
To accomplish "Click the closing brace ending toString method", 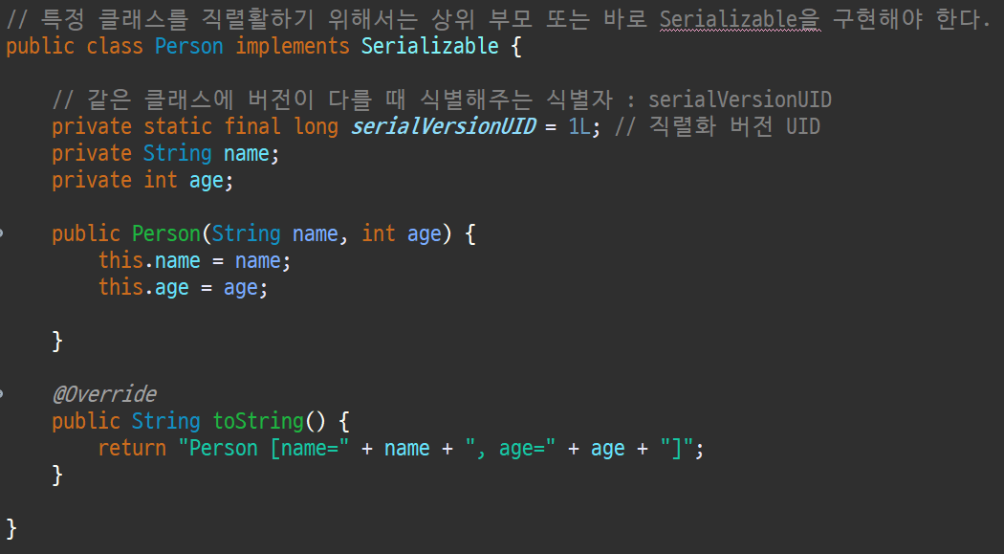I will tap(57, 475).
